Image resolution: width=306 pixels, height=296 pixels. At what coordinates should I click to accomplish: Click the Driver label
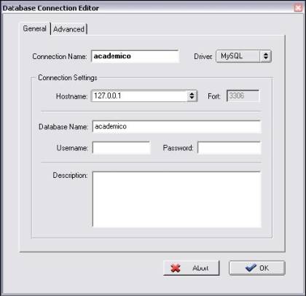[203, 57]
